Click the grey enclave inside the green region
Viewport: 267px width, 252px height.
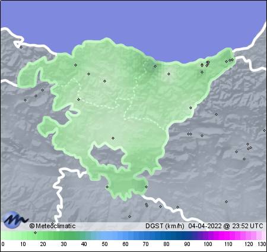click(108, 156)
